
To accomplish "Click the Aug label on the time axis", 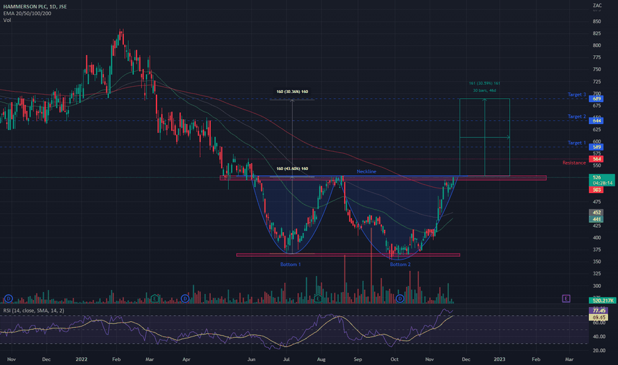I will [x=321, y=360].
